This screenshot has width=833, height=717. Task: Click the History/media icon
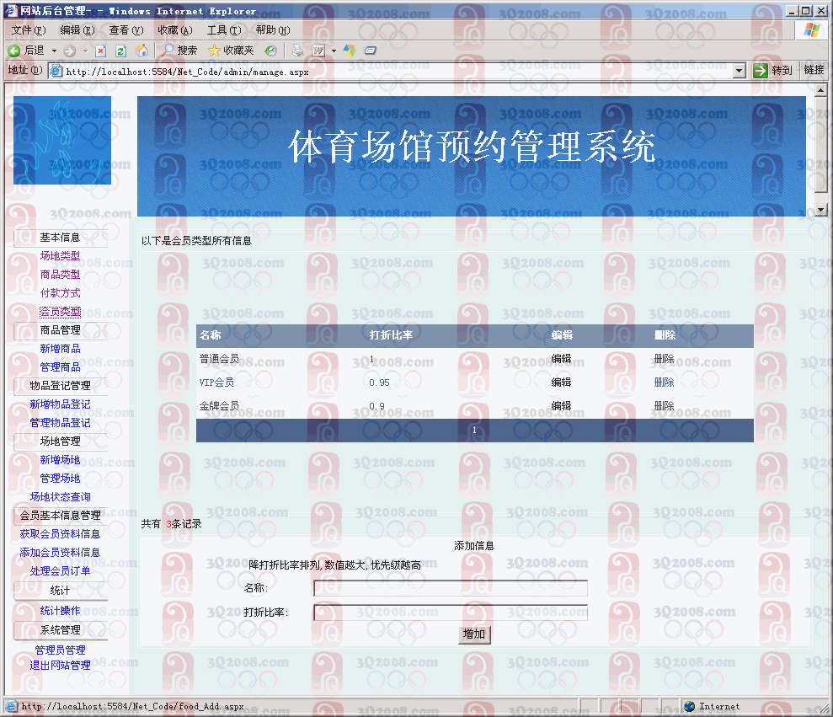point(270,51)
